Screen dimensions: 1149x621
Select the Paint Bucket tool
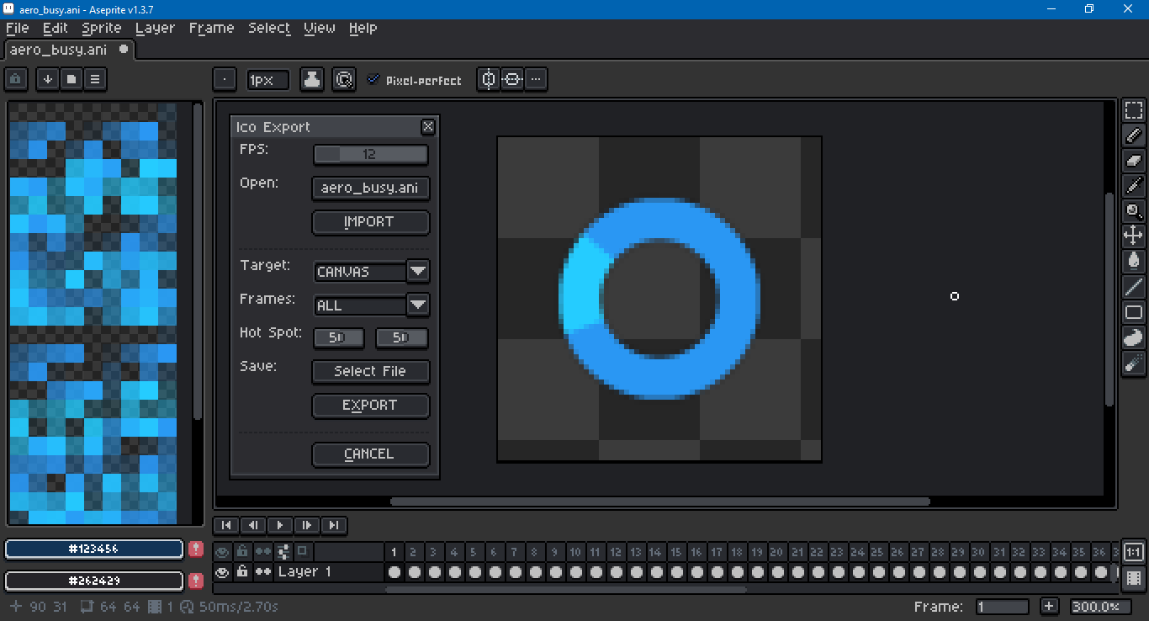click(x=1134, y=262)
